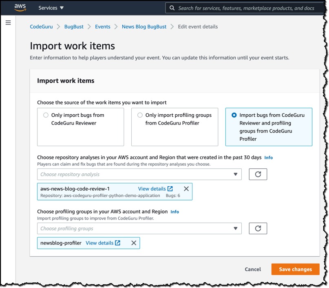The image size is (329, 288).
Task: Go to BugBust breadcrumb
Action: point(74,26)
